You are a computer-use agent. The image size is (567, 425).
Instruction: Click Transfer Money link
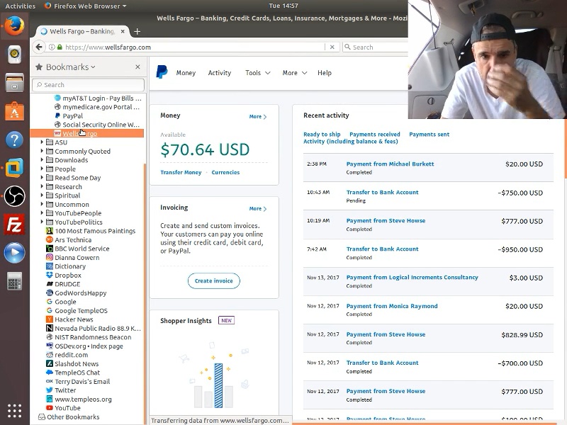tap(181, 172)
